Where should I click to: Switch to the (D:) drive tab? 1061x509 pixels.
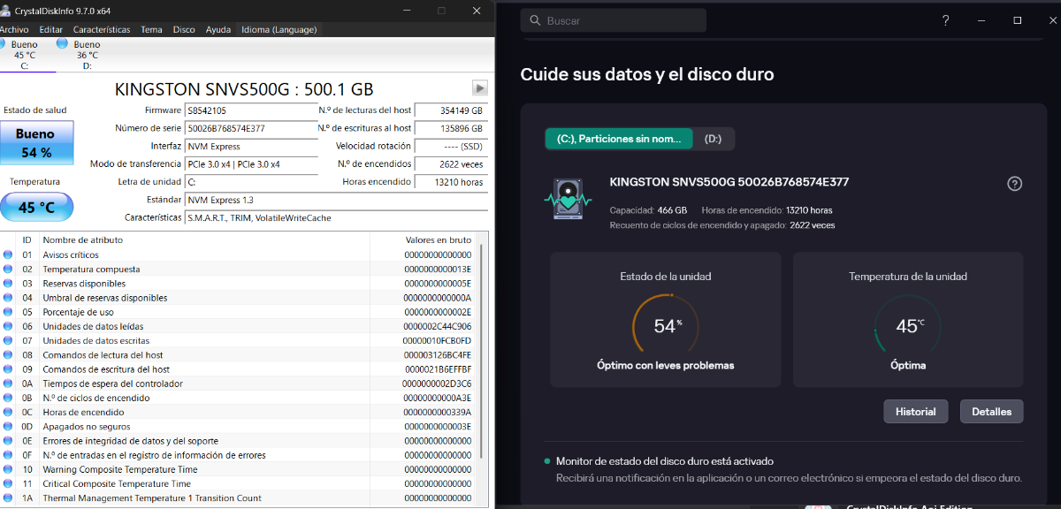point(714,139)
